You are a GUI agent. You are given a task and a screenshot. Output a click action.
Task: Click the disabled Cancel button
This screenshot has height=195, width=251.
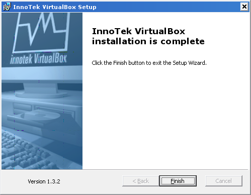click(x=224, y=181)
